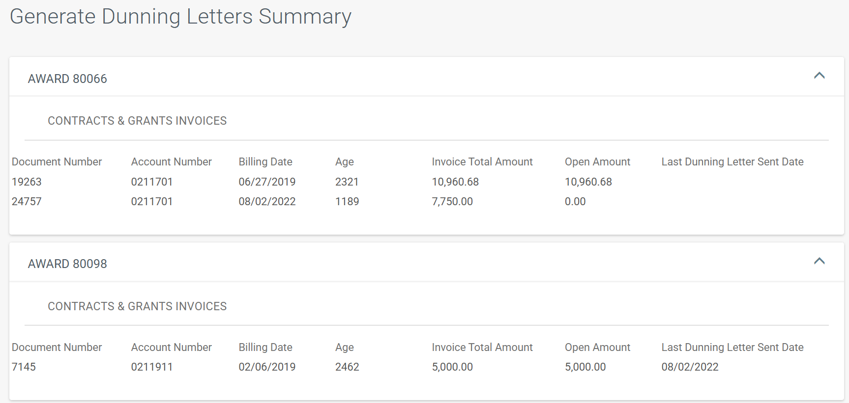Image resolution: width=849 pixels, height=403 pixels.
Task: Click Contracts & Grants Invoices heading under Award 80098
Action: click(x=137, y=306)
